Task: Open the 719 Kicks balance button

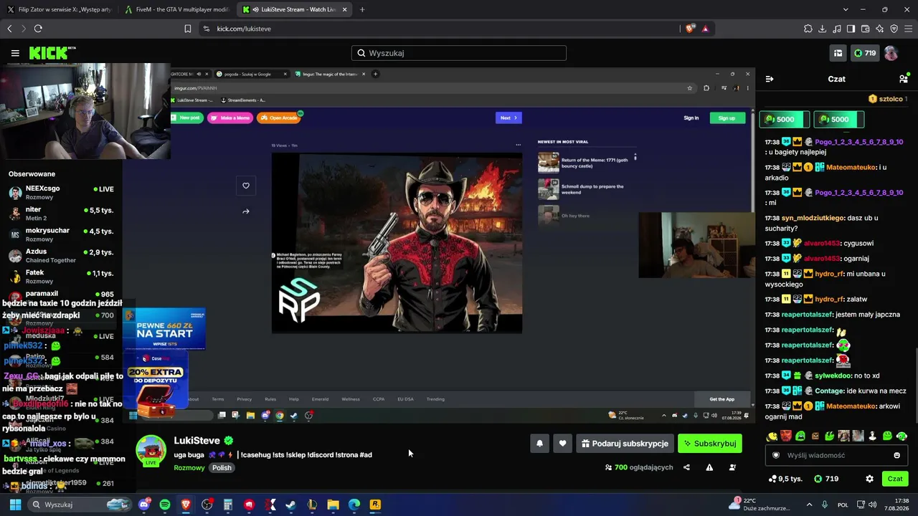Action: coord(865,53)
